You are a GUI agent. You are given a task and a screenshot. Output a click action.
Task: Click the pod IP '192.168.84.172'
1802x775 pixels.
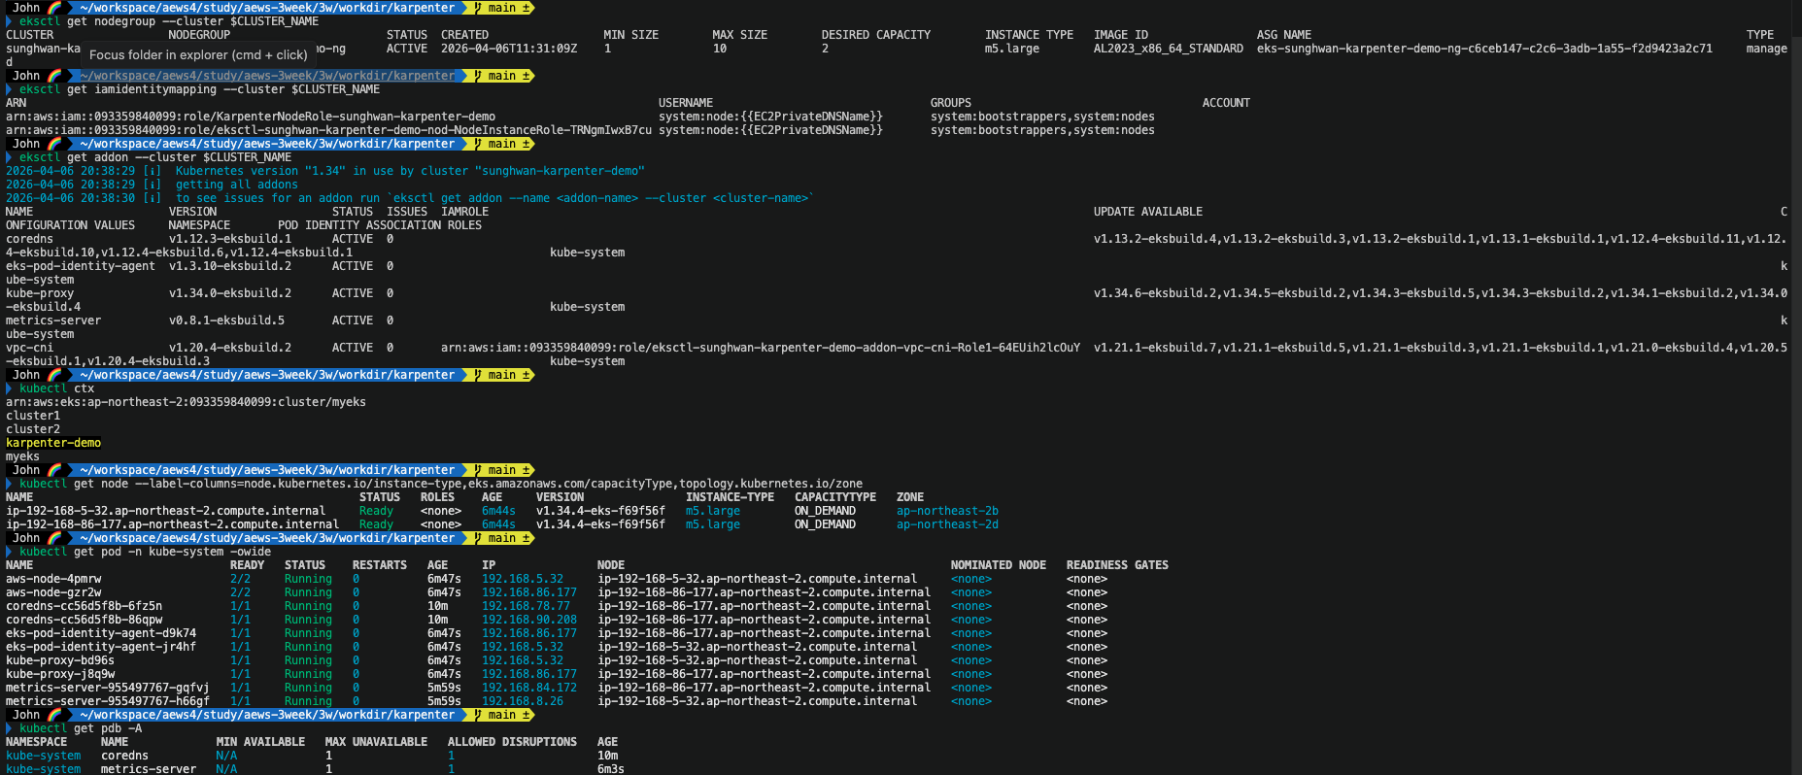tap(529, 688)
